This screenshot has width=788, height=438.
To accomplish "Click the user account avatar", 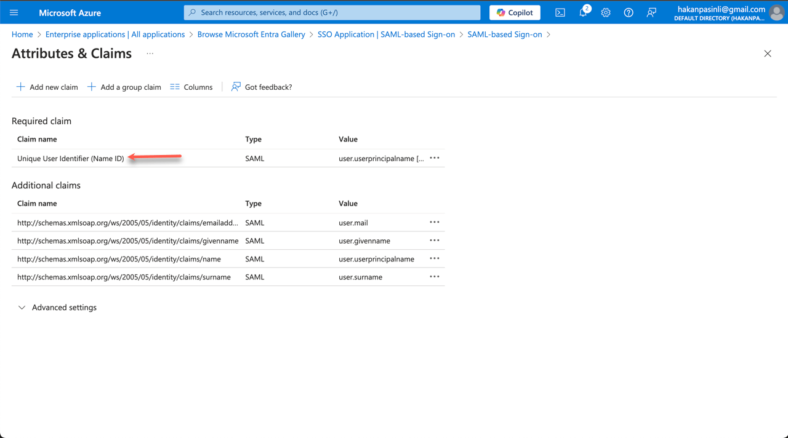I will [776, 12].
